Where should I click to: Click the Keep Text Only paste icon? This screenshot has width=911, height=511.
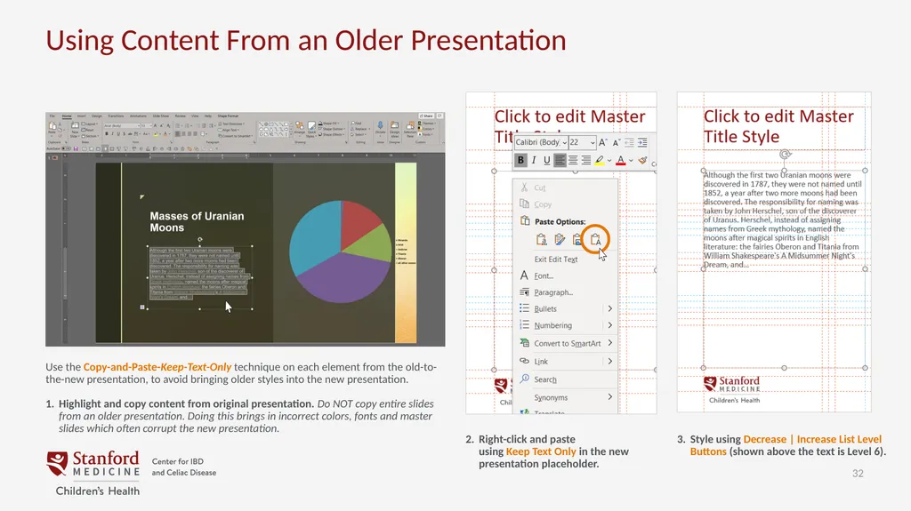pyautogui.click(x=595, y=239)
